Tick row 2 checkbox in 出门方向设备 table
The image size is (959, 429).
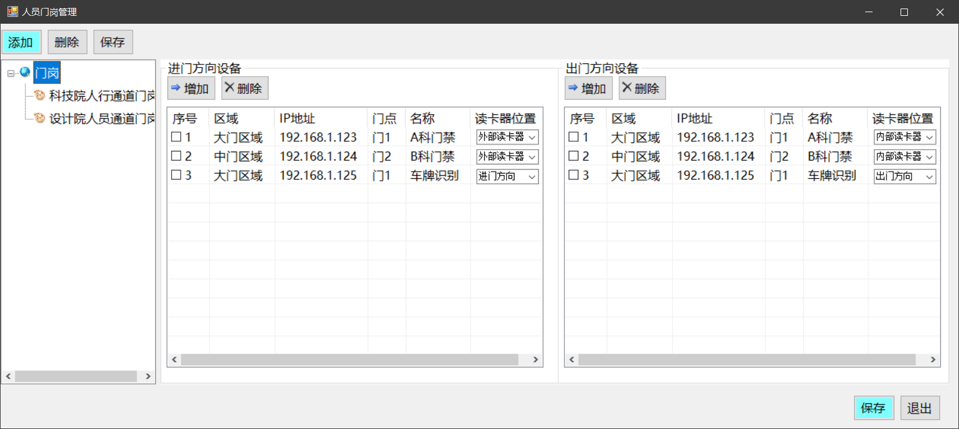pyautogui.click(x=574, y=156)
